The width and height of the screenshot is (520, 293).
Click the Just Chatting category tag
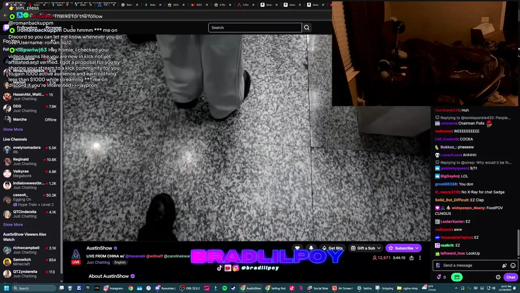tap(98, 262)
